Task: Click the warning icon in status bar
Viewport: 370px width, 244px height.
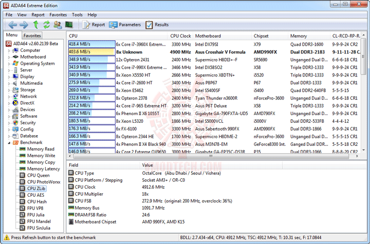Action: point(7,238)
